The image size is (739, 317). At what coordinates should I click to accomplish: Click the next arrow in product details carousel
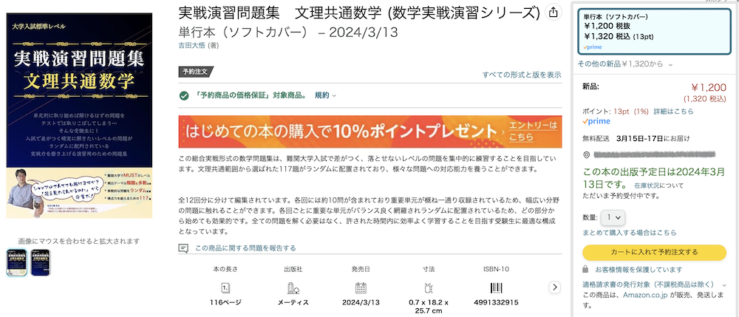555,287
